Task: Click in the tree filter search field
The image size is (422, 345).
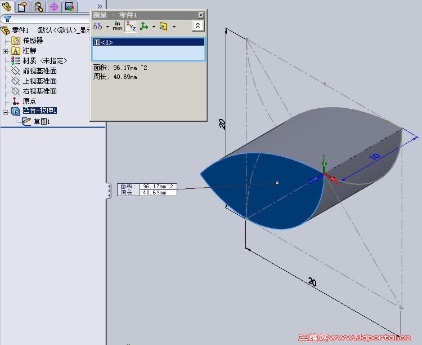Action: pyautogui.click(x=50, y=19)
